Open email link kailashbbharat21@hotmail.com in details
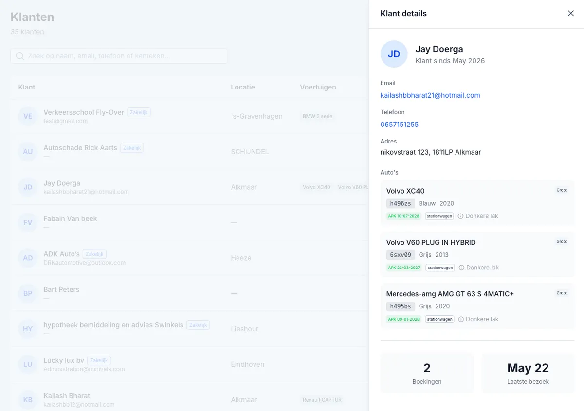Viewport: 584px width, 411px height. click(x=430, y=95)
